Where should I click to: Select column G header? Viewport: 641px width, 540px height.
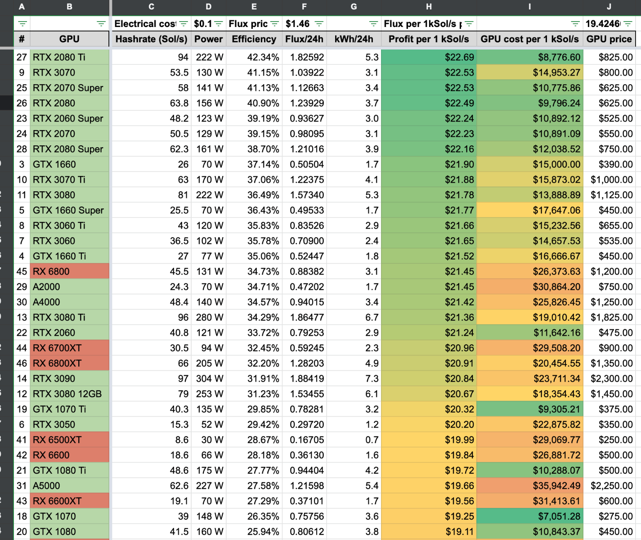point(354,7)
